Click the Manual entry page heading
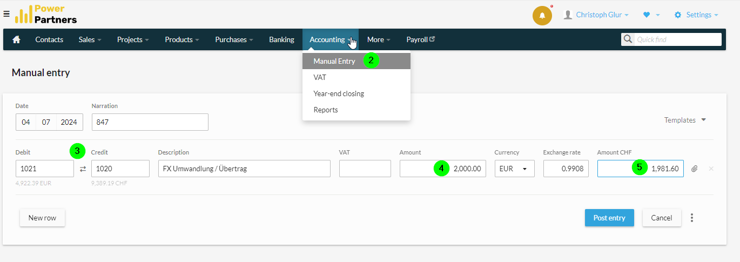The height and width of the screenshot is (262, 740). tap(41, 72)
